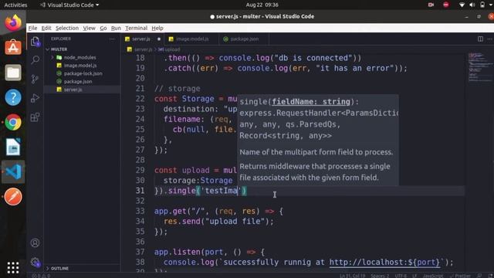The height and width of the screenshot is (278, 494).
Task: Select server.js in the Explorer
Action: click(x=73, y=90)
